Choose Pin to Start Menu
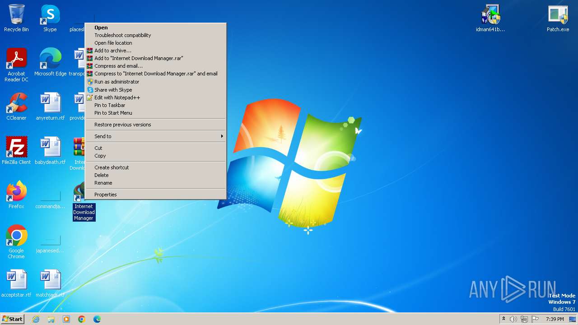The height and width of the screenshot is (325, 578). click(155, 113)
